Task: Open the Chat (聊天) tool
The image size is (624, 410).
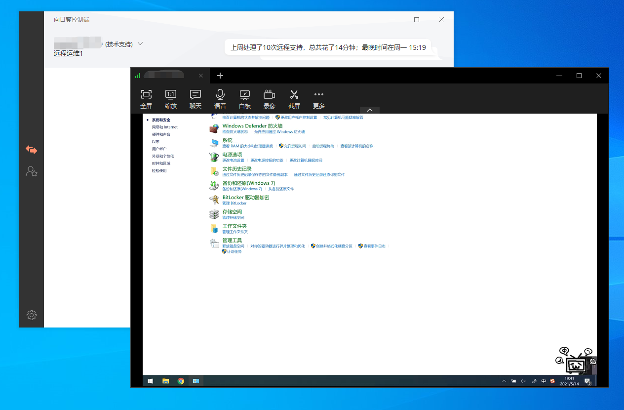Action: [195, 99]
